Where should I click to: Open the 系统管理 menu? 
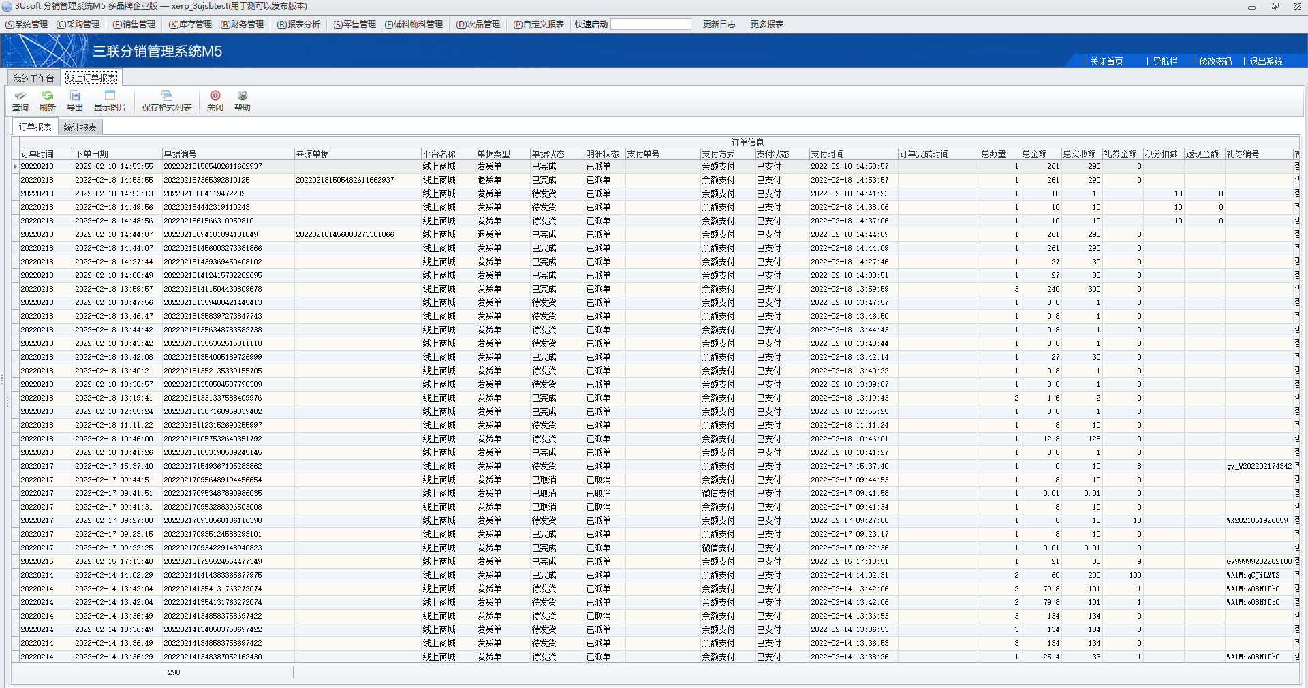(27, 25)
